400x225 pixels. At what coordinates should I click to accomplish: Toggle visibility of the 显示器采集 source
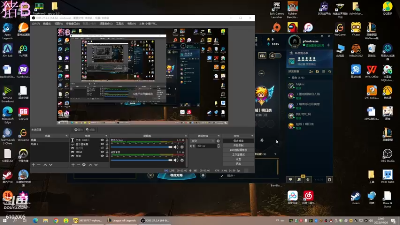(x=102, y=144)
